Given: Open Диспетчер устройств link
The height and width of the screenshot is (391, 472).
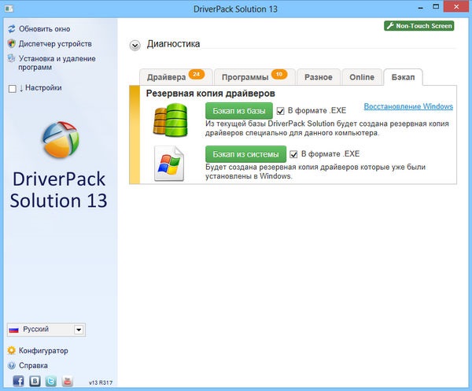Looking at the screenshot, I should coord(55,43).
